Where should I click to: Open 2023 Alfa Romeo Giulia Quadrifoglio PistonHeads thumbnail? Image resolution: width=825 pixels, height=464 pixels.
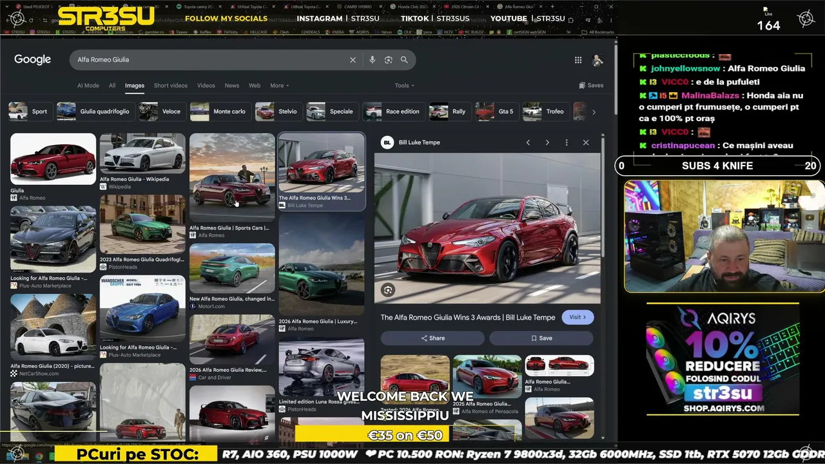pyautogui.click(x=142, y=224)
